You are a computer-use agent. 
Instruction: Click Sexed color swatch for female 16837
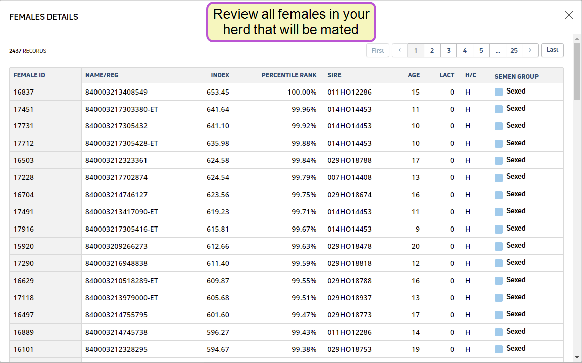pos(499,92)
